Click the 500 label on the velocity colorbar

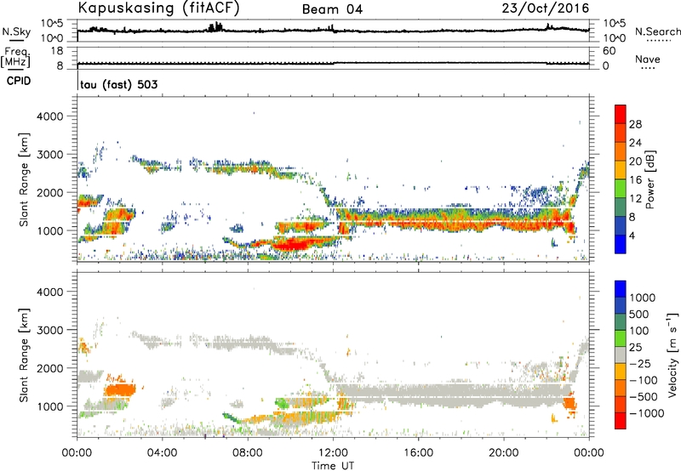pyautogui.click(x=641, y=315)
